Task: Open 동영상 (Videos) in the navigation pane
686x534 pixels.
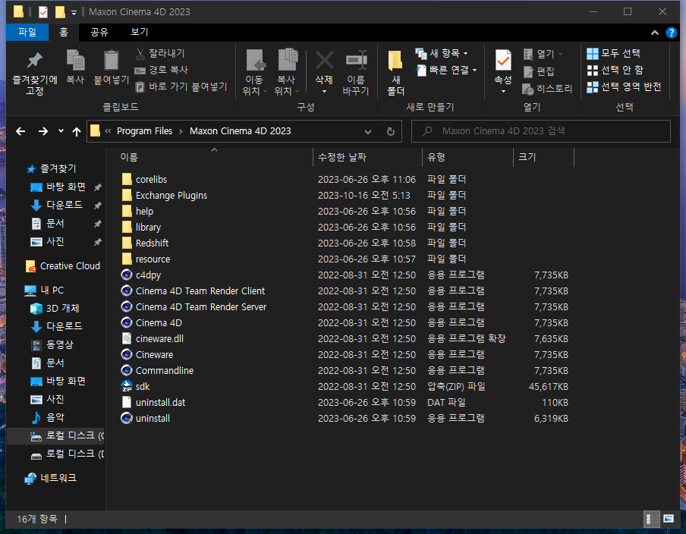Action: (x=52, y=344)
